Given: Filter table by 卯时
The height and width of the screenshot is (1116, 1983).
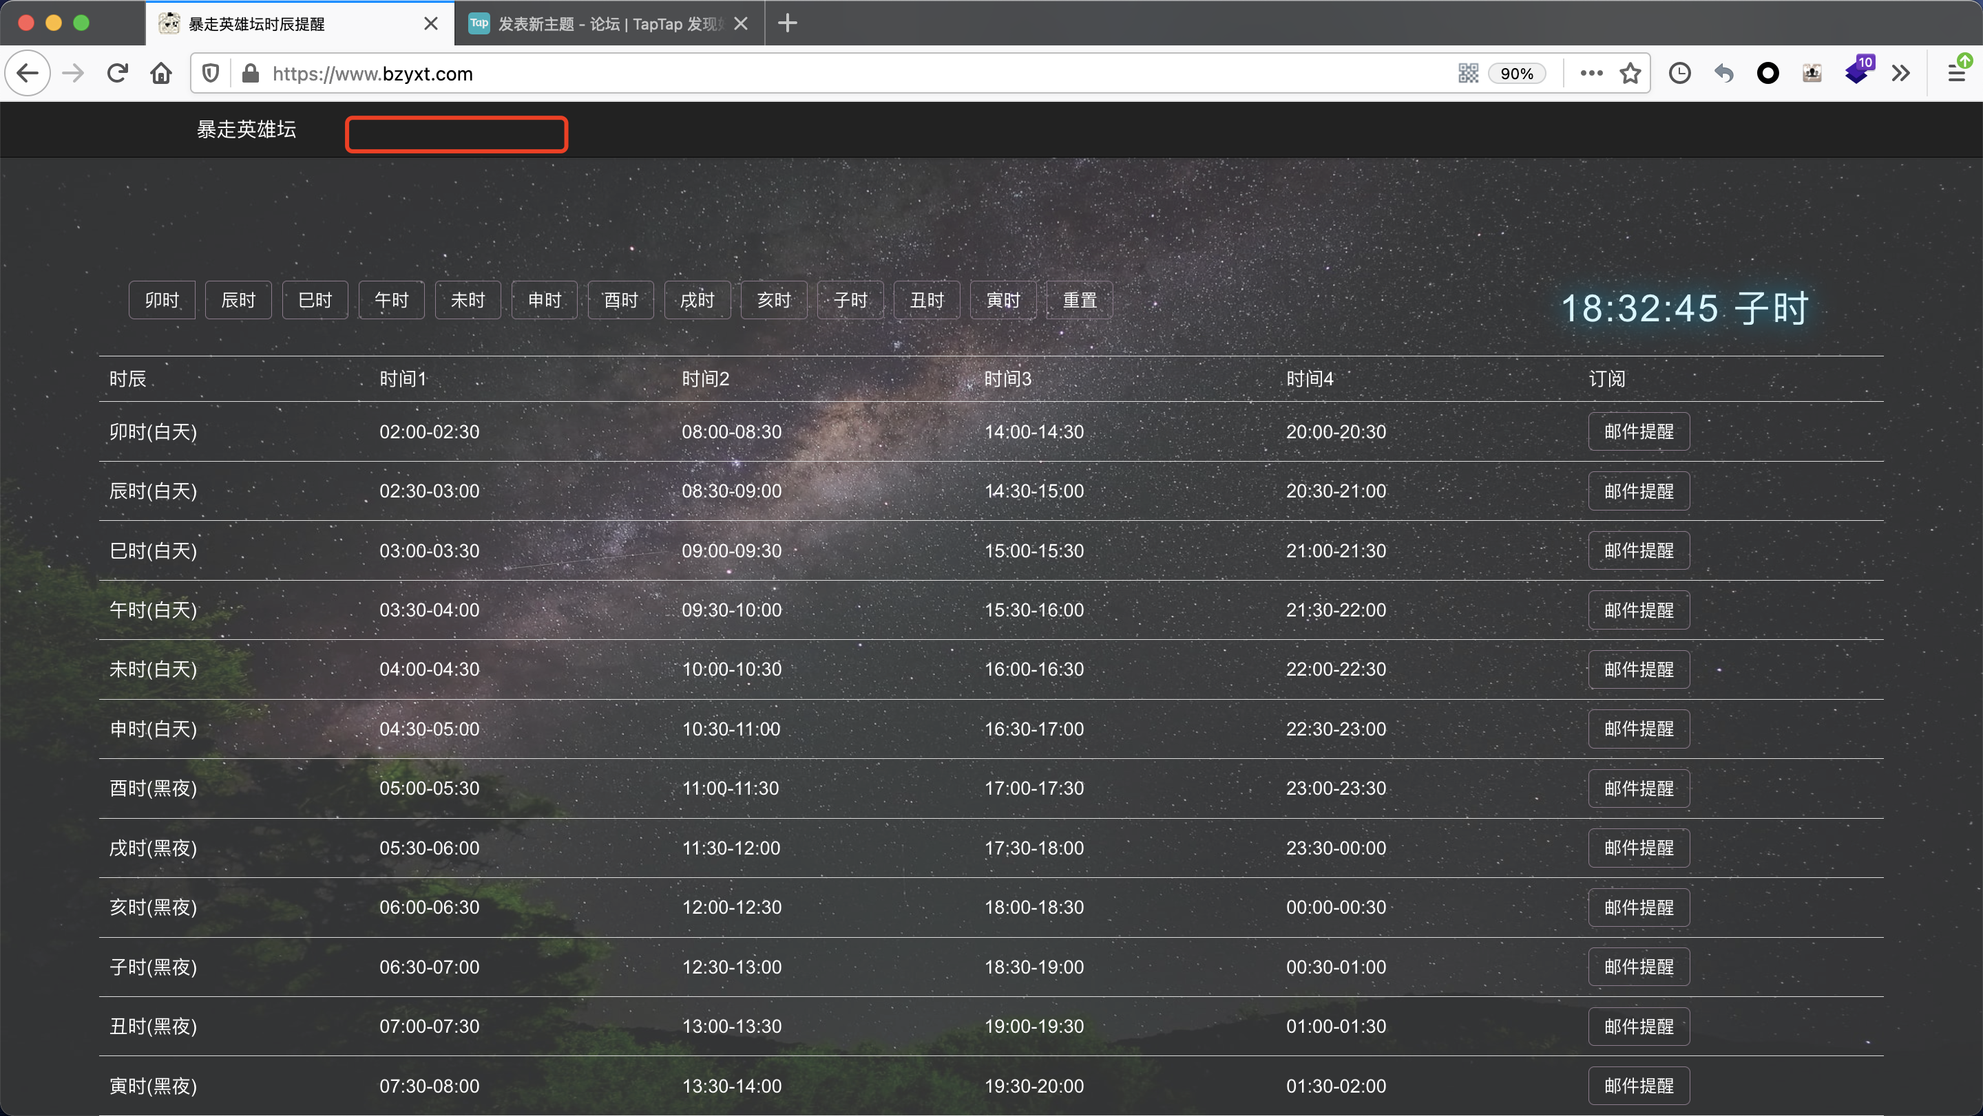Looking at the screenshot, I should coord(162,300).
